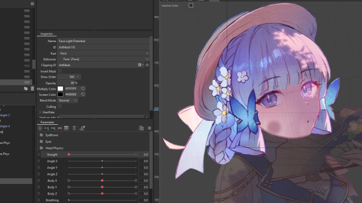The height and width of the screenshot is (203, 362).
Task: Switch to the Parameter tab
Action: point(47,122)
